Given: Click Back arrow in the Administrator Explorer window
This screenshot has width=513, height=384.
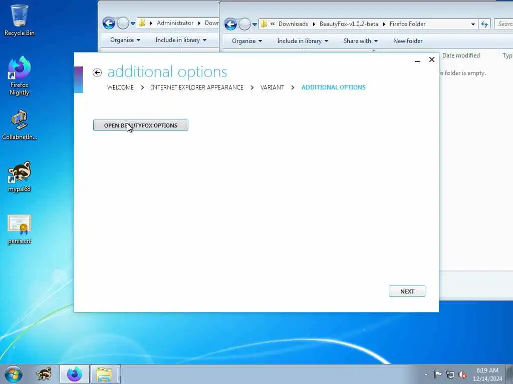Looking at the screenshot, I should click(x=109, y=23).
